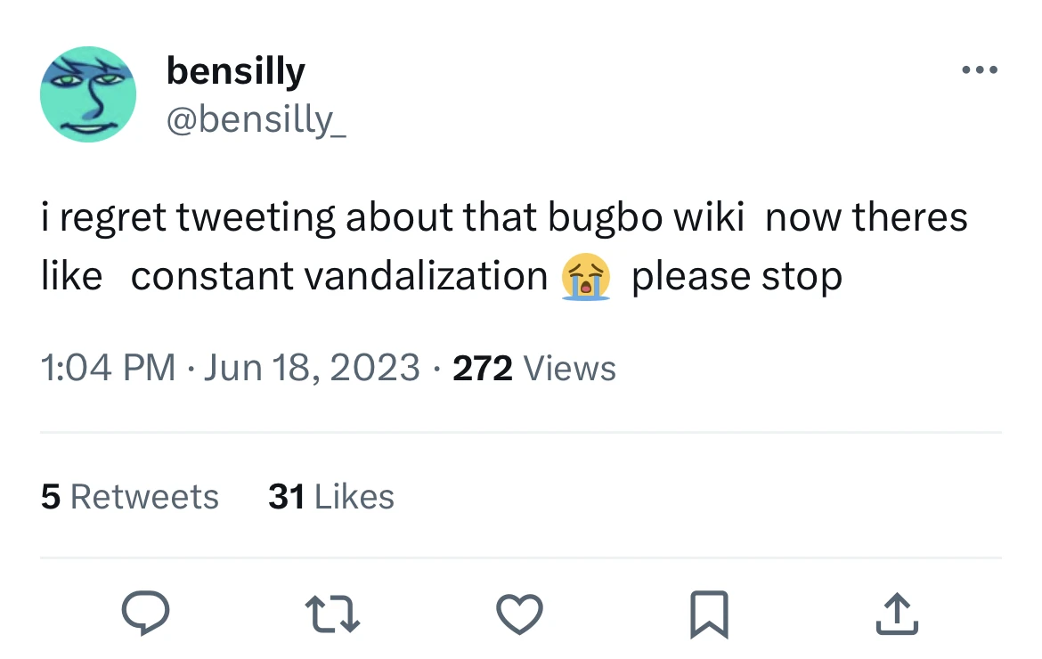This screenshot has width=1042, height=659.
Task: View the list of 31 Likes
Action: [x=330, y=496]
